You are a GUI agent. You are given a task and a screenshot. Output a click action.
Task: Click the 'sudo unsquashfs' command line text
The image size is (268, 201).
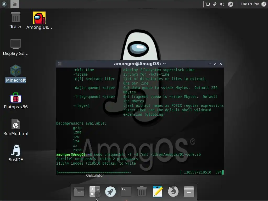147,154
